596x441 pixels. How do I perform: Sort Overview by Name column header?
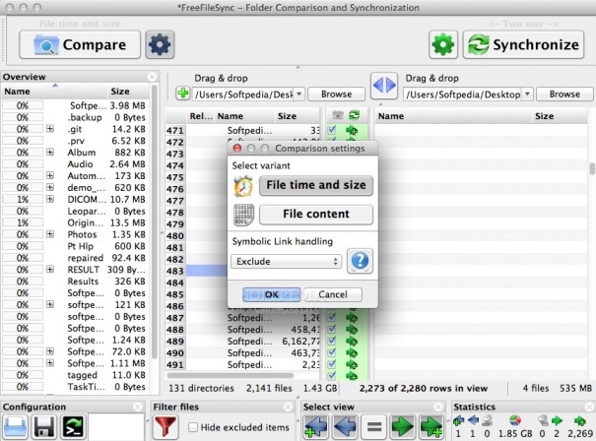54,92
